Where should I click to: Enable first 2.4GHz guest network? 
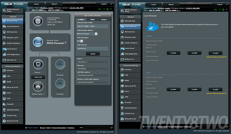pos(174,53)
